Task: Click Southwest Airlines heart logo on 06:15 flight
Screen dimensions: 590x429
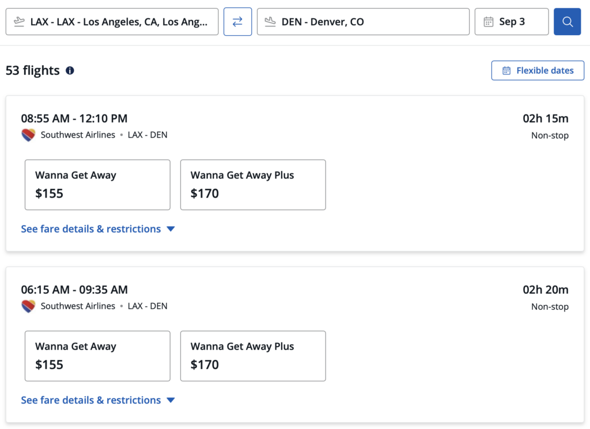Action: tap(28, 306)
